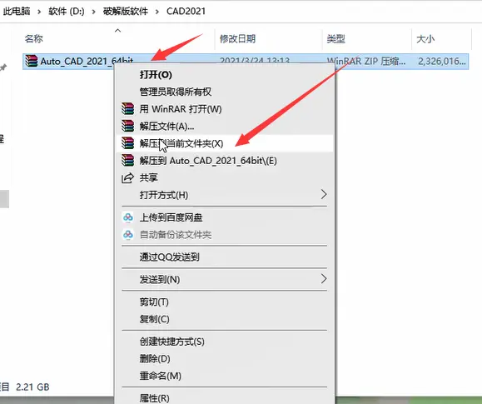This screenshot has width=482, height=404.
Task: Select 共享 in the context menu
Action: (x=225, y=178)
